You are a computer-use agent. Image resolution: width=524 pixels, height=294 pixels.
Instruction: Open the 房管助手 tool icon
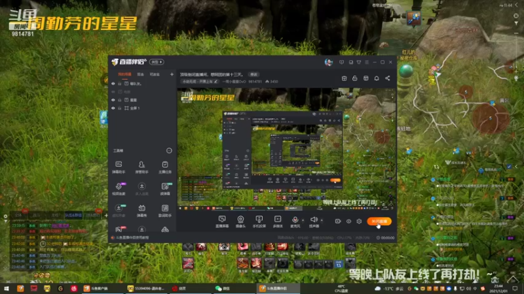point(141,167)
